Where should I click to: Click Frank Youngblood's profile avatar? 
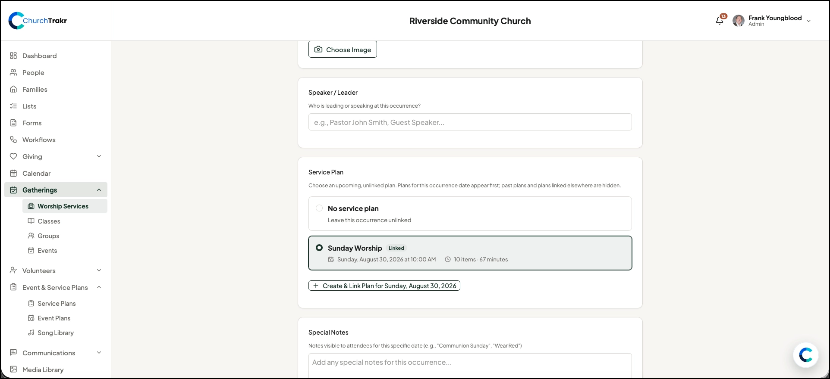coord(738,21)
